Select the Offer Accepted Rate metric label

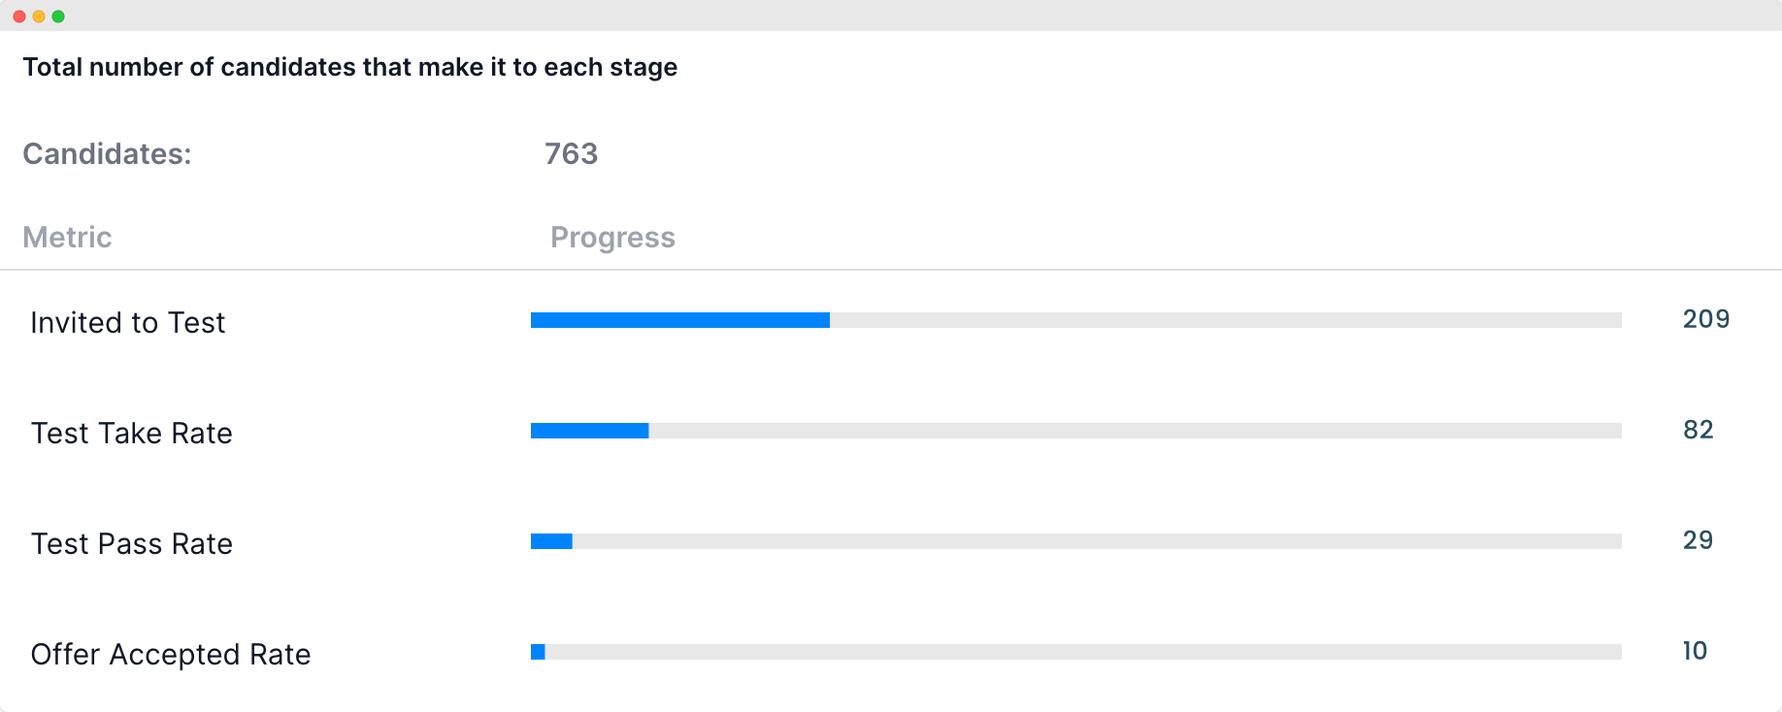pos(171,655)
